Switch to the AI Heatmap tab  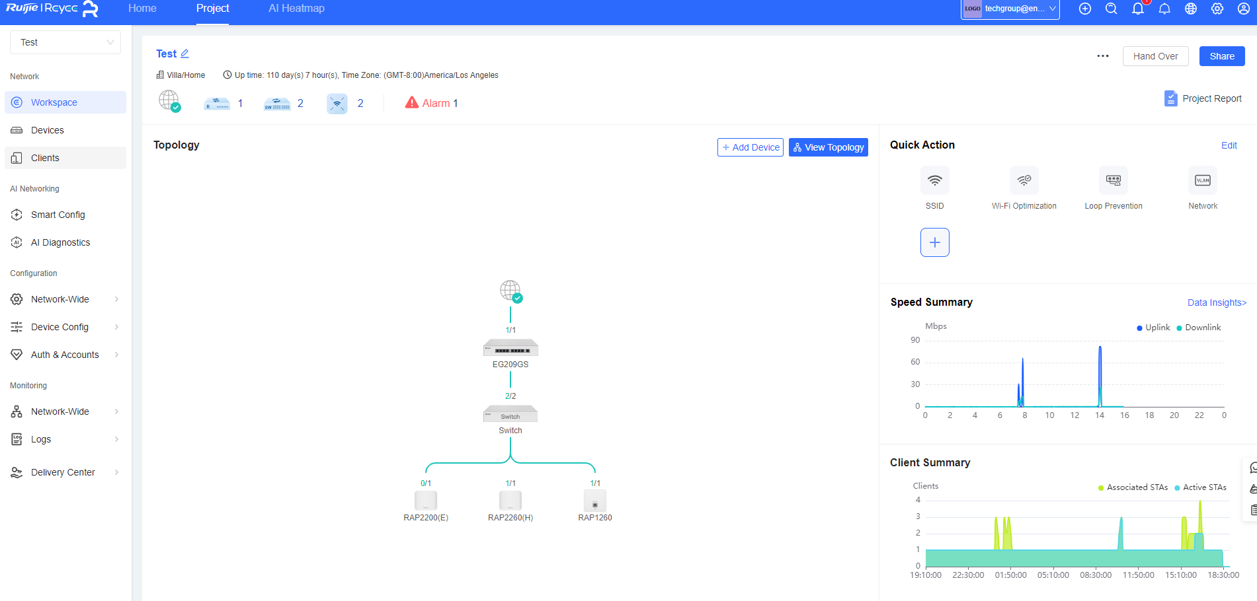click(x=296, y=8)
